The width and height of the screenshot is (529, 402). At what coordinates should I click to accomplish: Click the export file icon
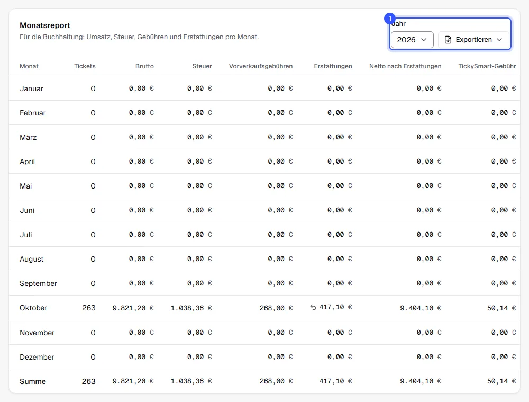(448, 40)
